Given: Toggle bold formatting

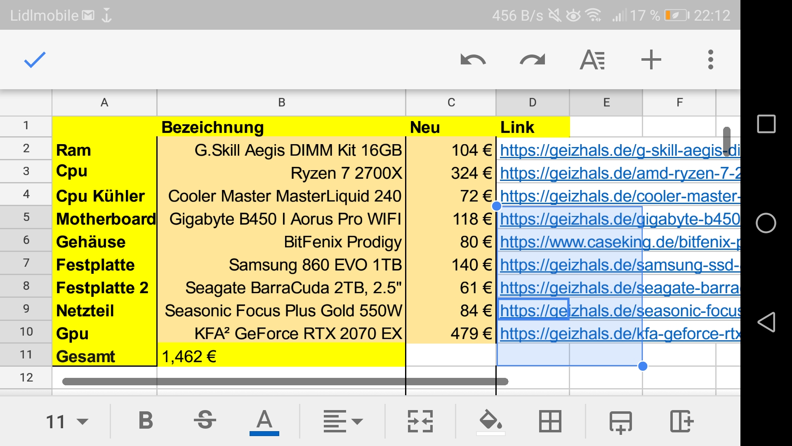Looking at the screenshot, I should 145,421.
